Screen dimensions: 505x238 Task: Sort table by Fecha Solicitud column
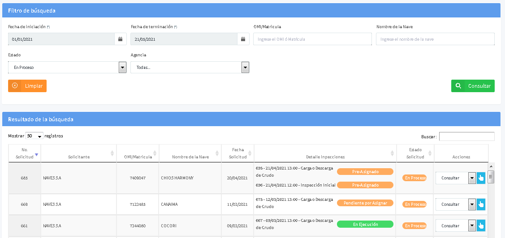click(237, 153)
